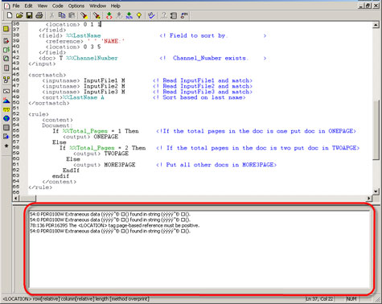Click the grayed-out arrow toolbar icon
The image size is (382, 304).
[x=119, y=15]
